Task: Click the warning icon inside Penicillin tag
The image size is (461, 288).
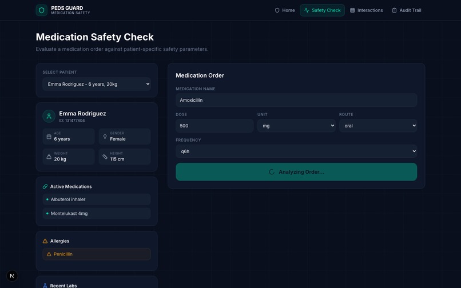Action: (x=49, y=254)
